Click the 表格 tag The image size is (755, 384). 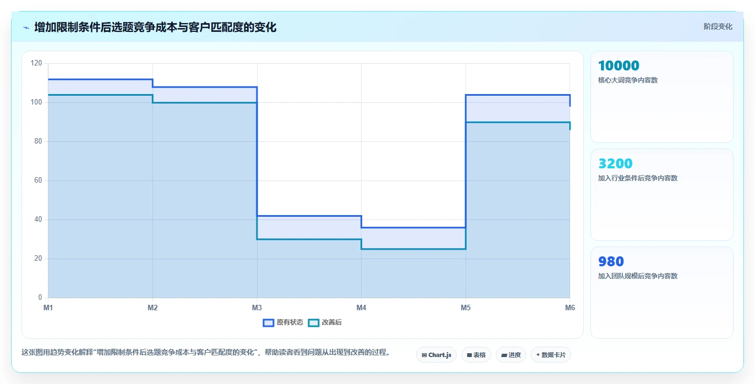pos(476,355)
